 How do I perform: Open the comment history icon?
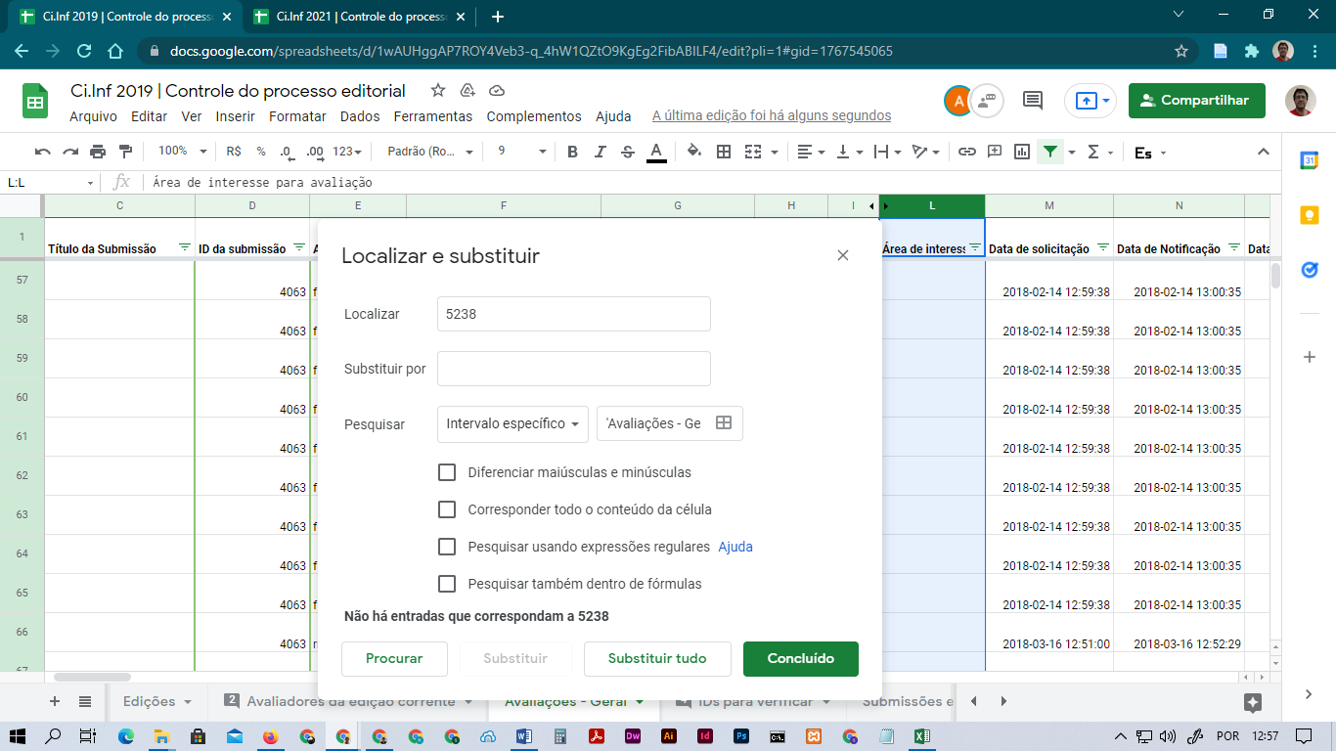(1032, 100)
